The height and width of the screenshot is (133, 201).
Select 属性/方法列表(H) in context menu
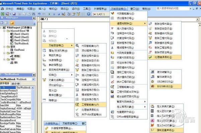coord(58,51)
